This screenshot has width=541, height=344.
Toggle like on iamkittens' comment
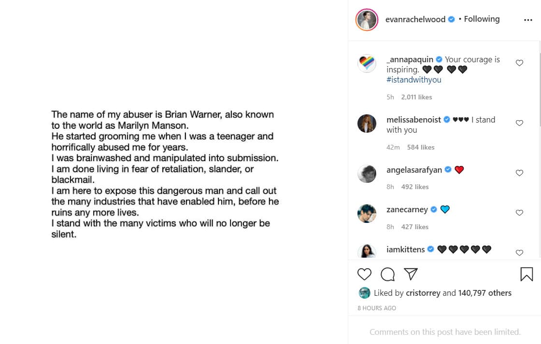pos(519,252)
